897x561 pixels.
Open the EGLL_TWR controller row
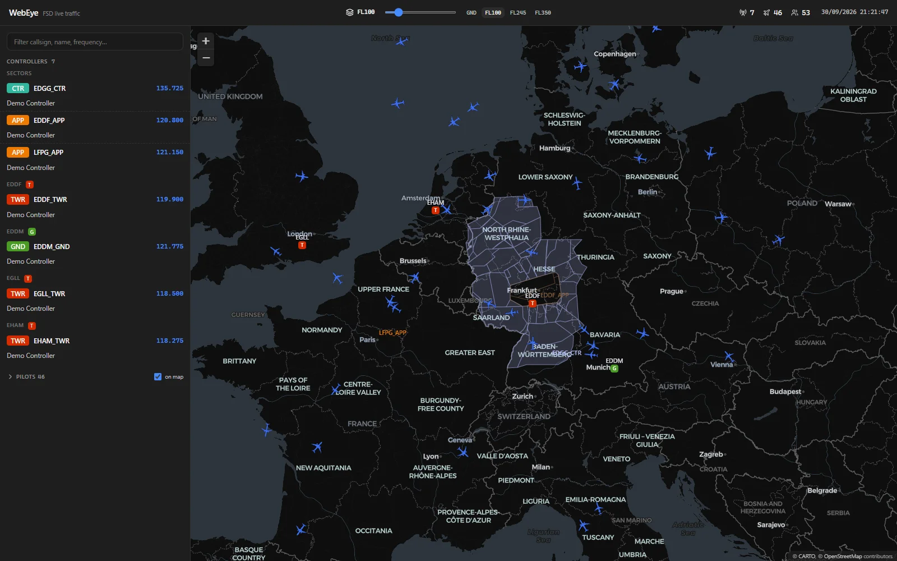coord(95,301)
